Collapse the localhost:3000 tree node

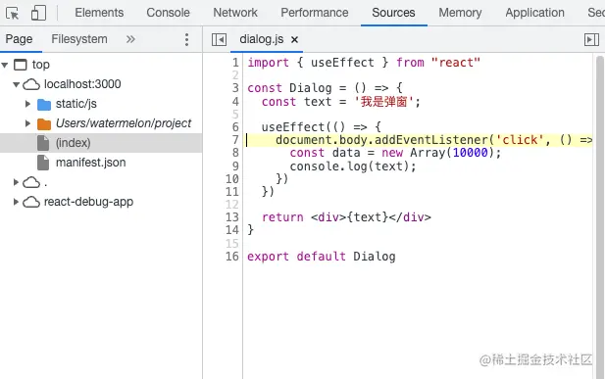(x=16, y=84)
